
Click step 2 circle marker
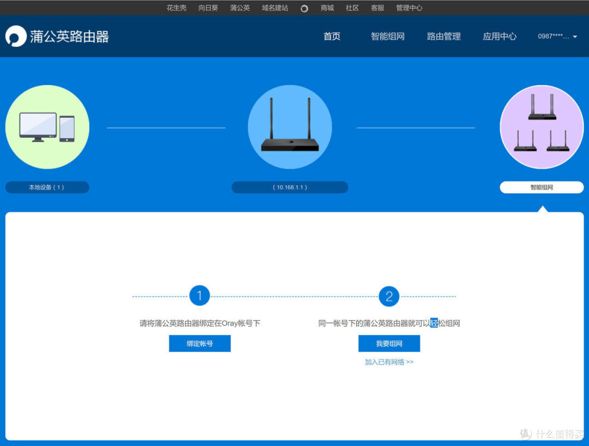click(389, 297)
